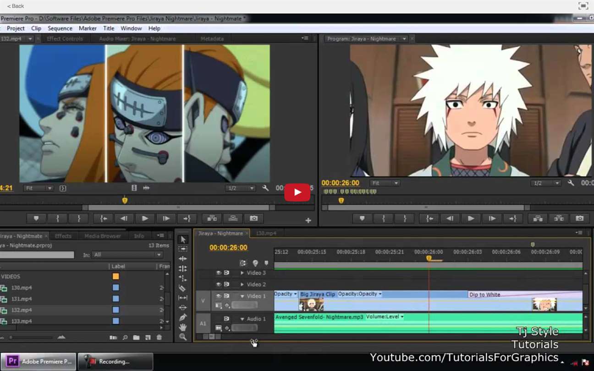Viewport: 594px width, 371px height.
Task: Select the Rate Stretch tool
Action: (183, 278)
